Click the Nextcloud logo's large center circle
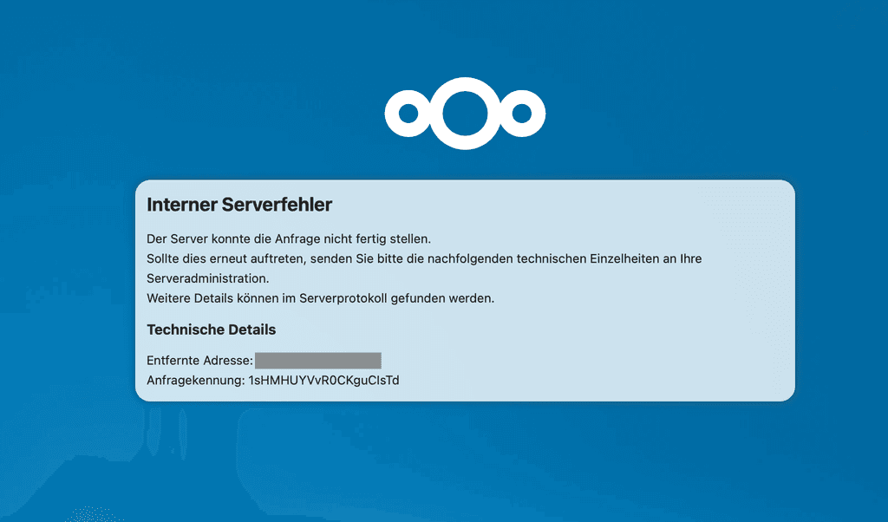Viewport: 888px width, 522px height. 466,114
